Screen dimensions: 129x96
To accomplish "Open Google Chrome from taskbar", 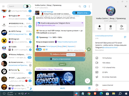I will [x=89, y=94].
